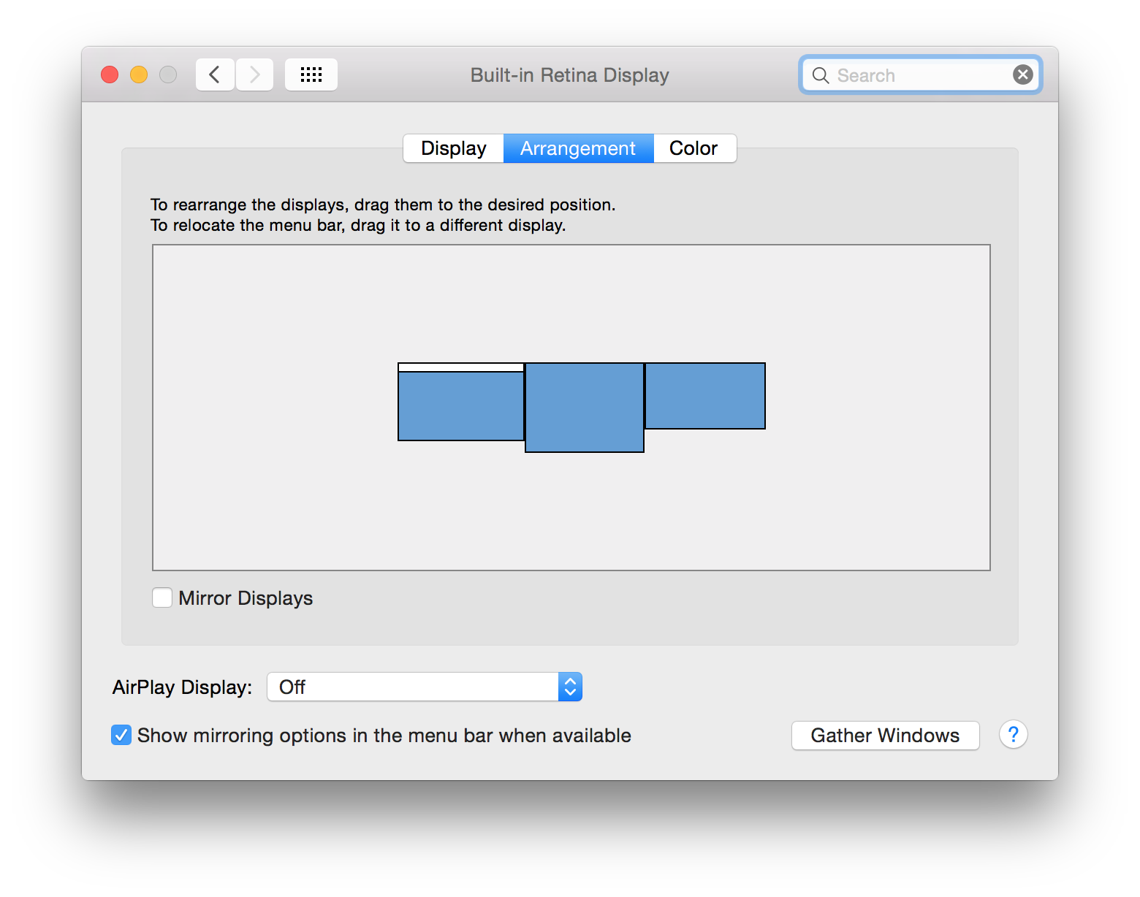Switch to the Display tab
Viewport: 1140px width, 897px height.
tap(454, 148)
